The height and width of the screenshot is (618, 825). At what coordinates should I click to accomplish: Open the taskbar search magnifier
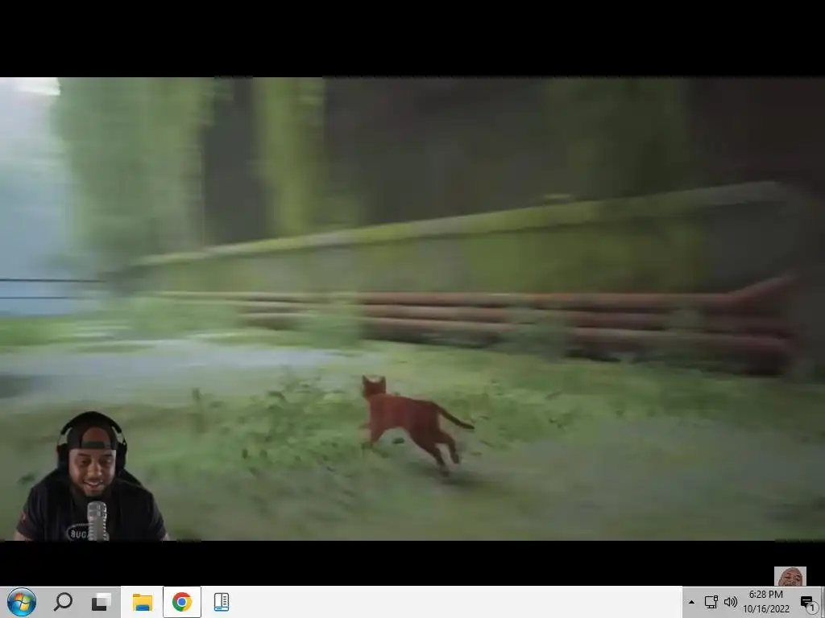pos(63,602)
